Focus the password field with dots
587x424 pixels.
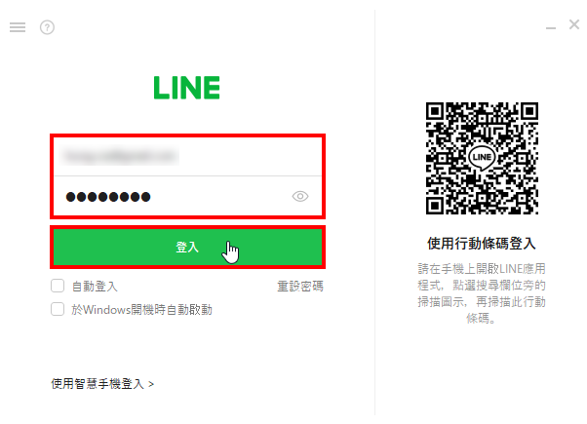point(187,197)
